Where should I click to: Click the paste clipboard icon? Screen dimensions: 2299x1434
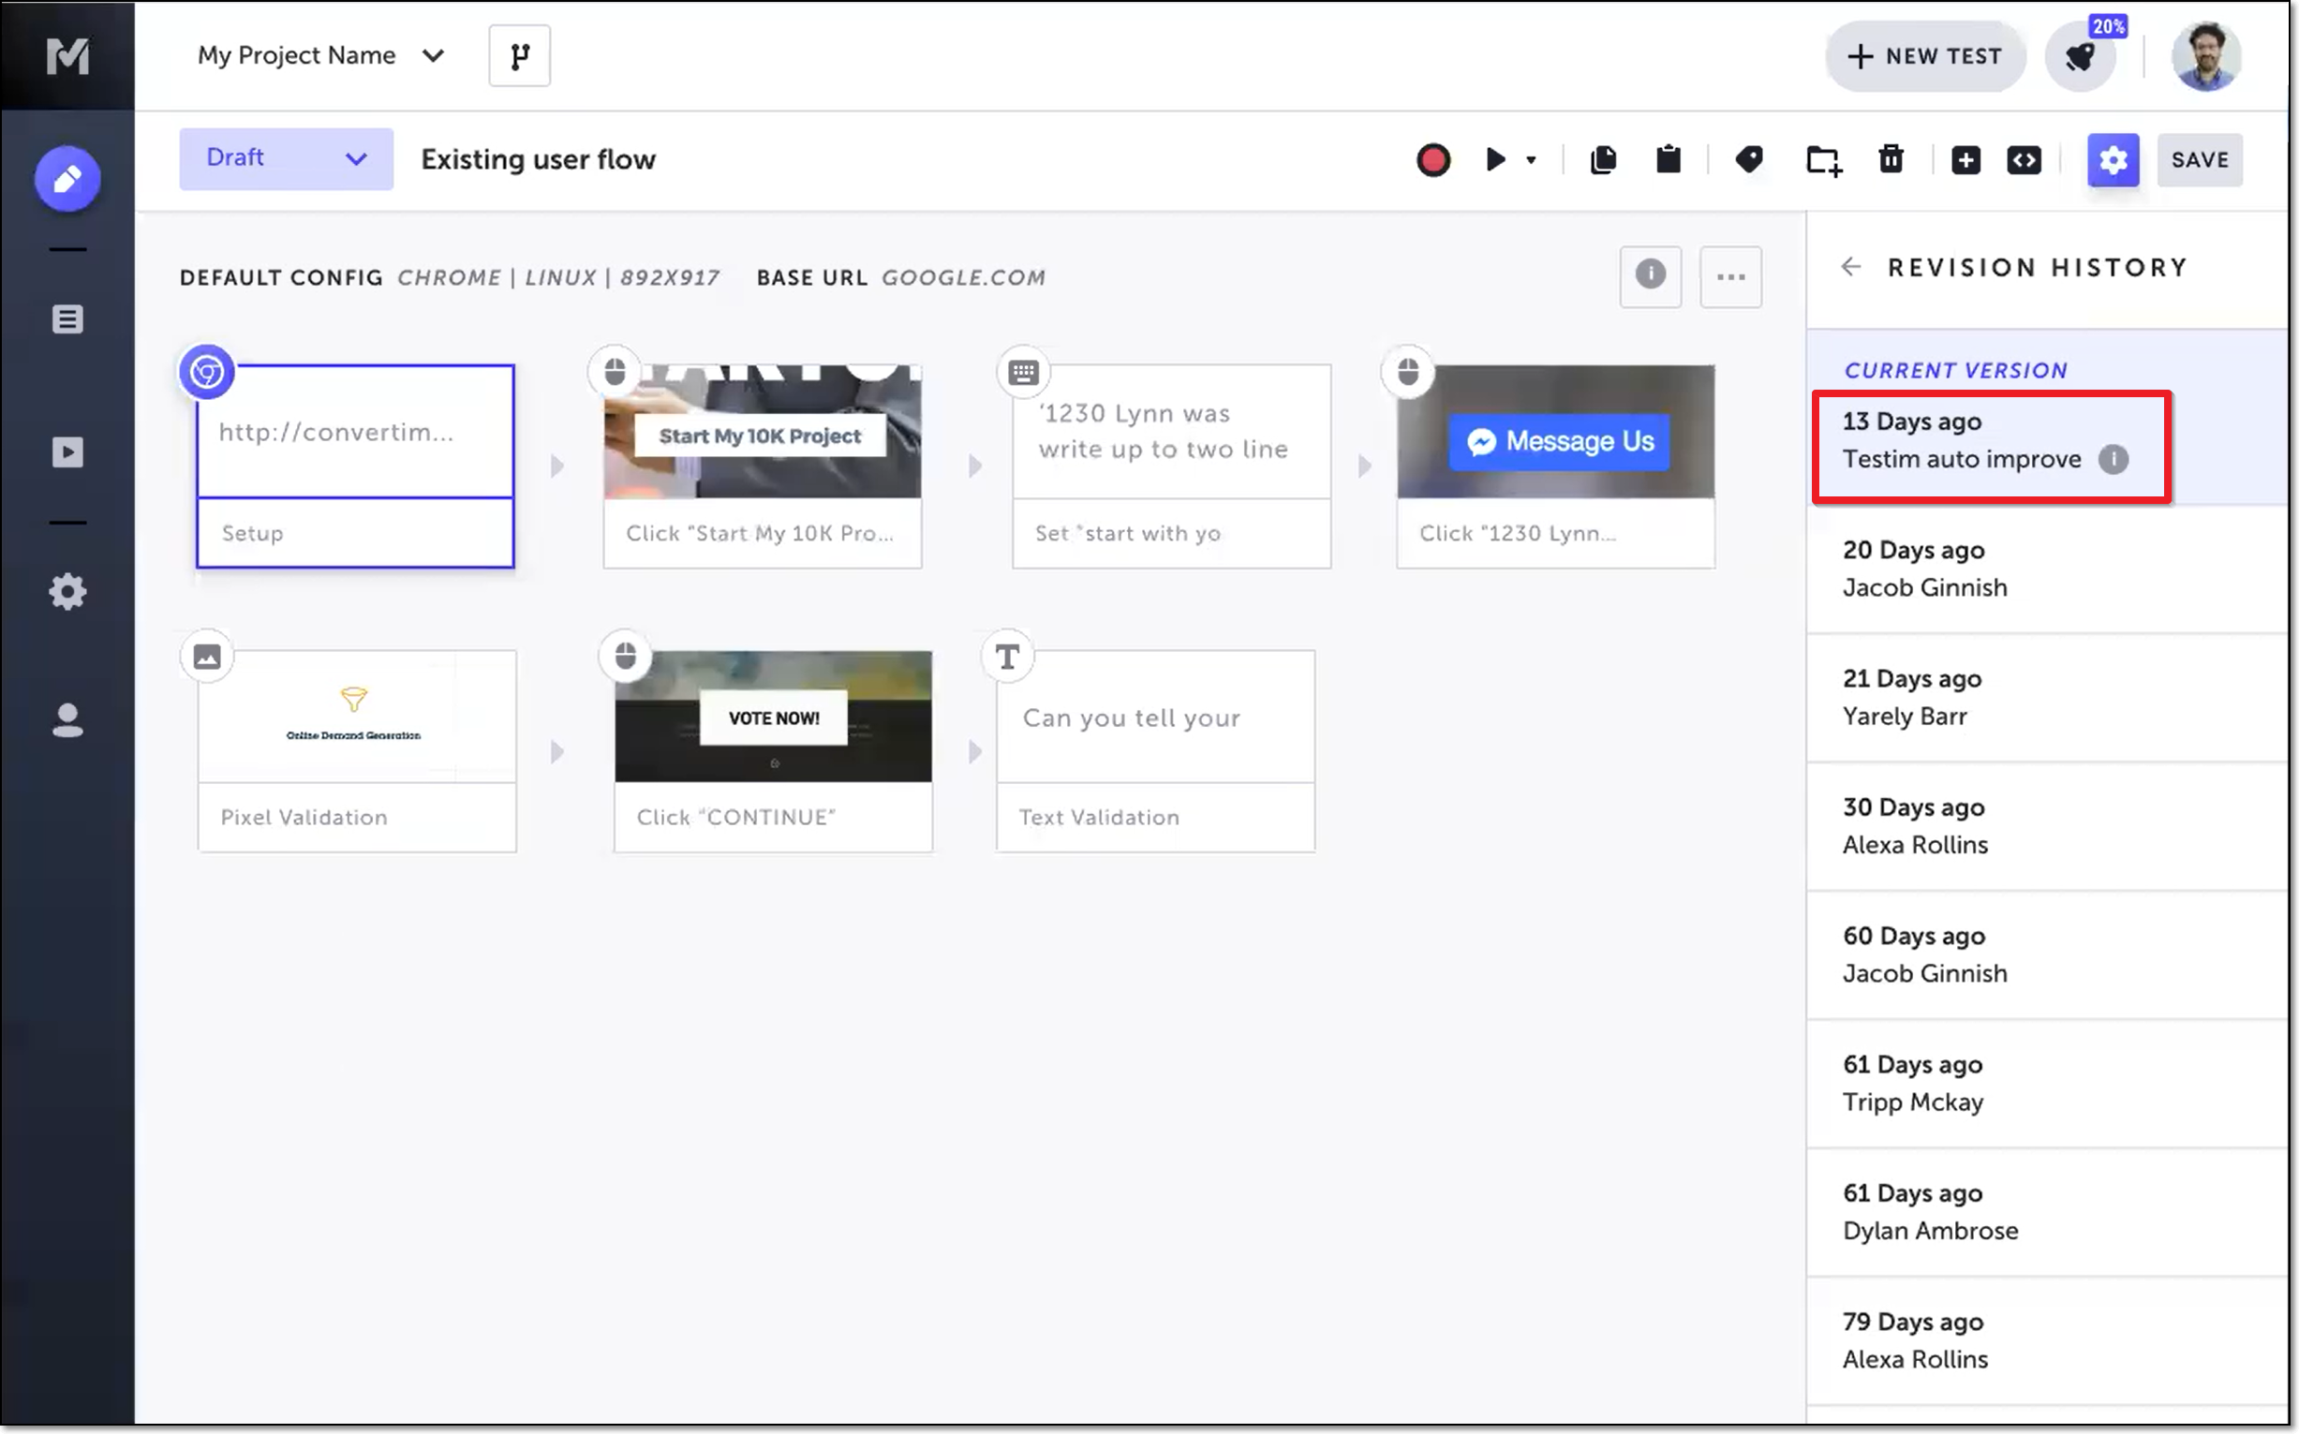[1668, 160]
